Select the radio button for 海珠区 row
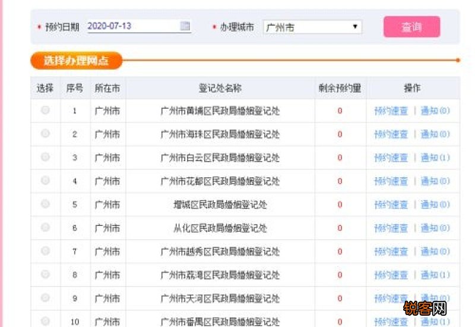The width and height of the screenshot is (475, 327). tap(46, 133)
